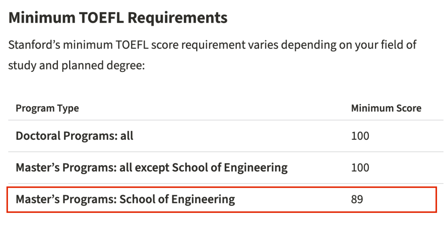Click the Program Type column header

(x=47, y=108)
